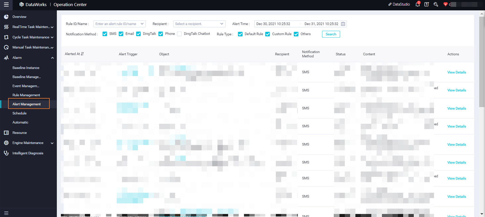The width and height of the screenshot is (485, 217).
Task: Click the scrollbar up arrow
Action: point(482,13)
